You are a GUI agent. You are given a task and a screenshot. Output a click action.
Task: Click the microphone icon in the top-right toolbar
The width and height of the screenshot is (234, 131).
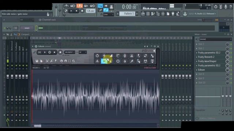click(226, 7)
